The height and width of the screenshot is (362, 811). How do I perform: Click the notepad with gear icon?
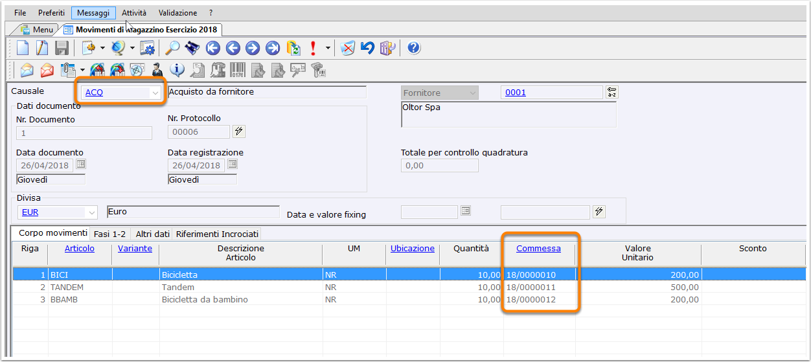tap(89, 48)
